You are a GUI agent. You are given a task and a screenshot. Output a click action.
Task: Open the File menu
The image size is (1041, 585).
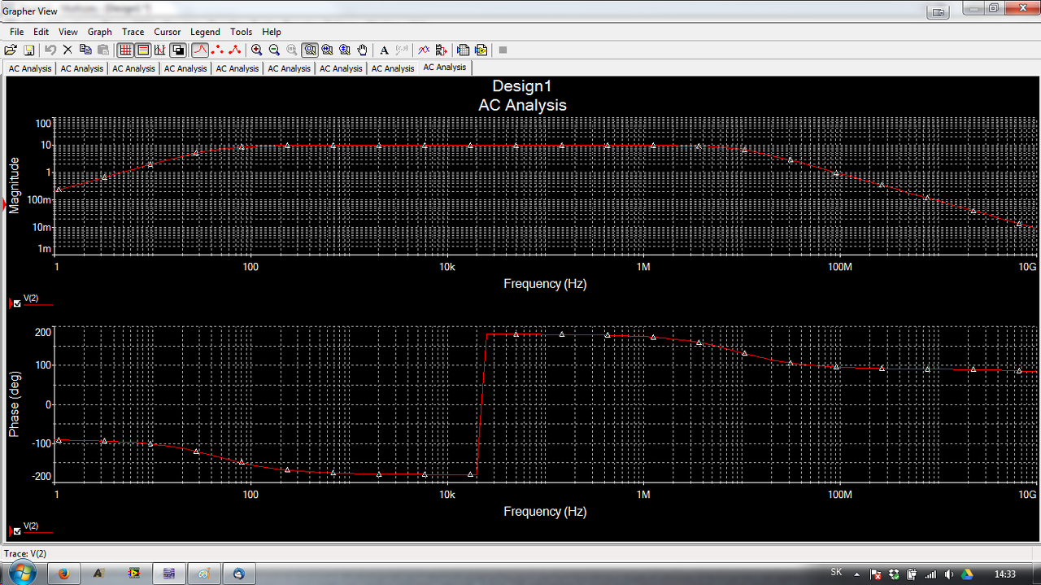16,32
